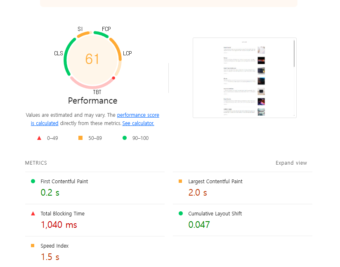Click the page screenshot thumbnail
The width and height of the screenshot is (340, 267).
click(x=245, y=78)
